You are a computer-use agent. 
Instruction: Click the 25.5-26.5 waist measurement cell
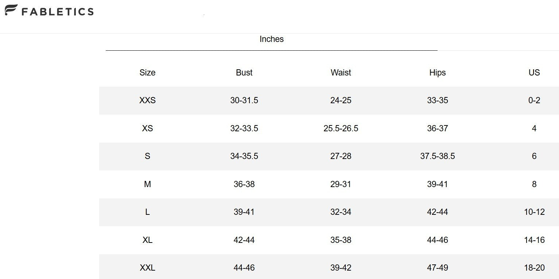click(341, 128)
